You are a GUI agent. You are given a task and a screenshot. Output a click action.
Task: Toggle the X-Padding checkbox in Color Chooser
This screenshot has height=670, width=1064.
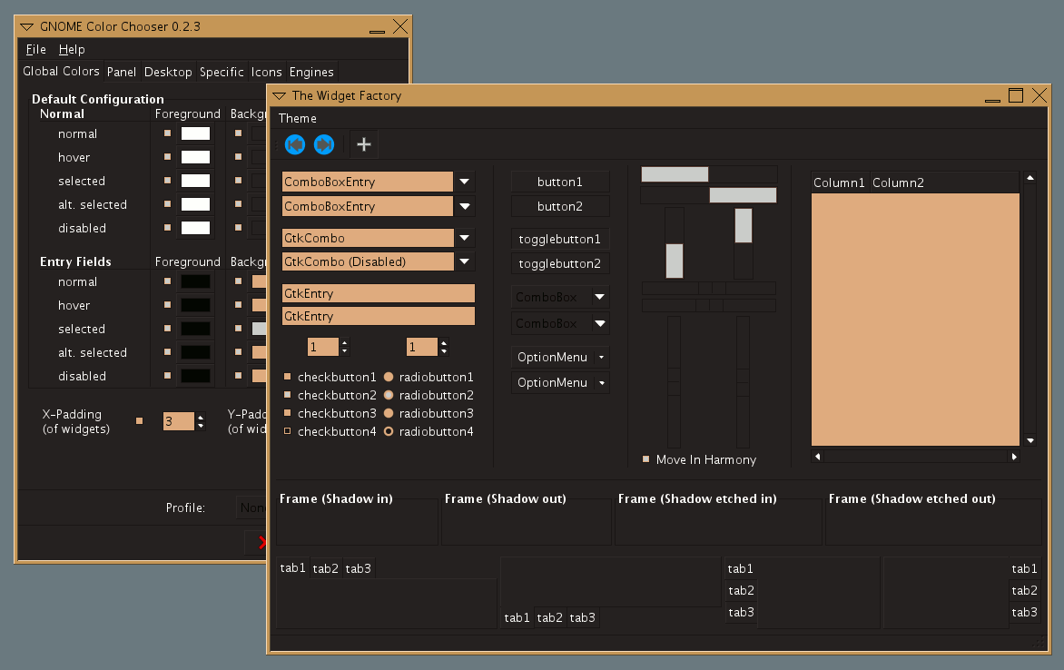[x=139, y=421]
